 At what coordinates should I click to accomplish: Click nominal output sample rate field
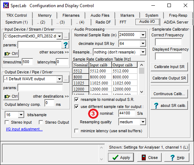click(127, 113)
